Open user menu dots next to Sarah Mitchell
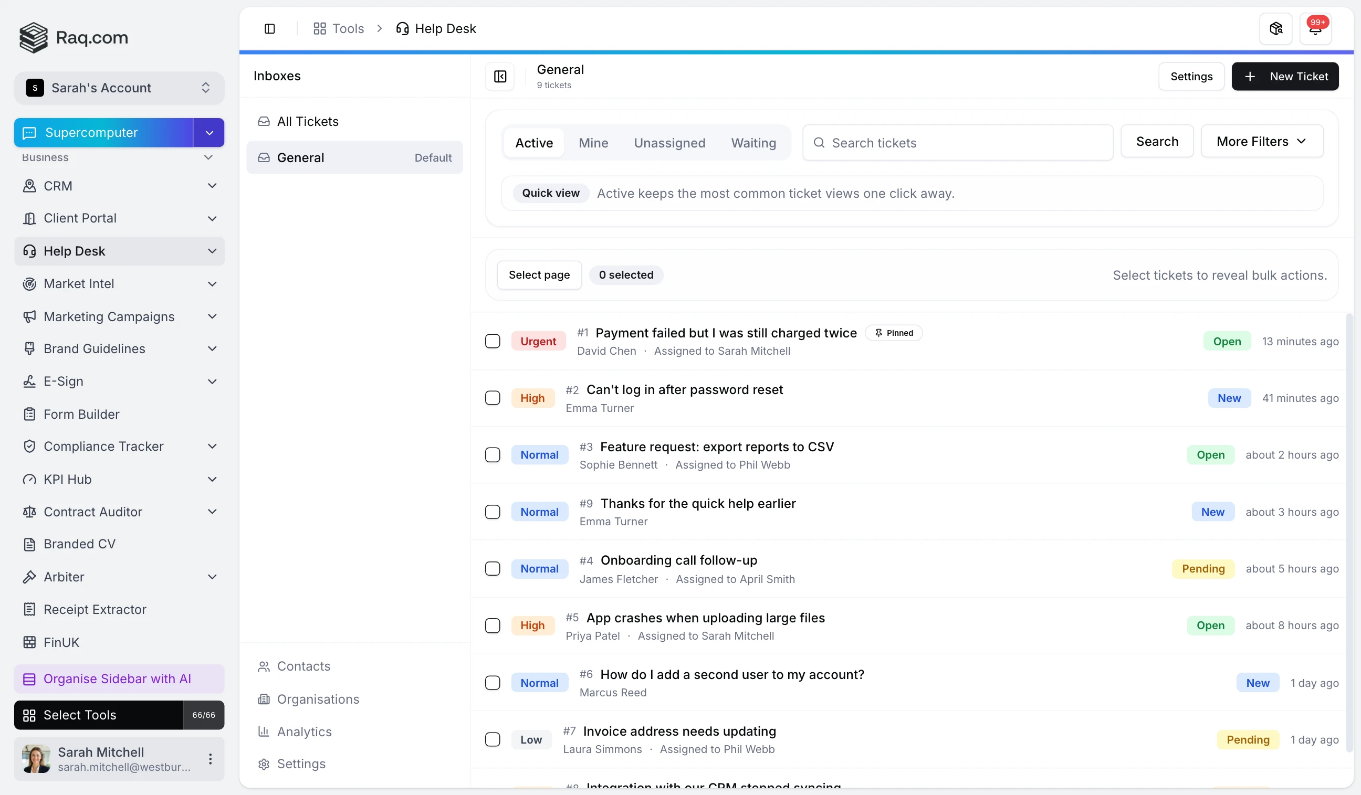Viewport: 1361px width, 795px height. click(x=210, y=759)
